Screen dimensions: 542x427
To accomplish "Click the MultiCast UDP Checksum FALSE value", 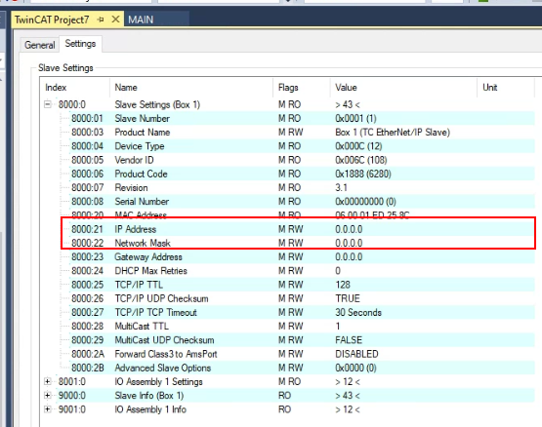I will (349, 340).
